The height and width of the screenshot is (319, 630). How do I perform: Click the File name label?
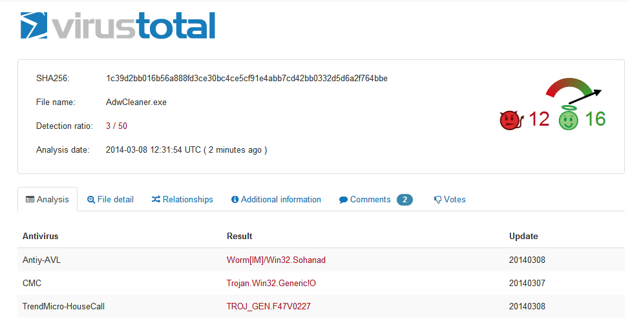(x=56, y=102)
